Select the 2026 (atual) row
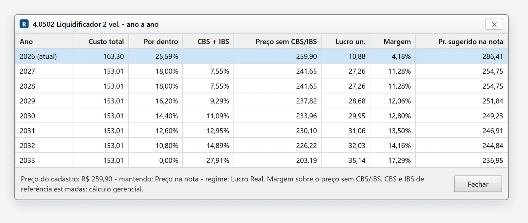 (x=261, y=56)
